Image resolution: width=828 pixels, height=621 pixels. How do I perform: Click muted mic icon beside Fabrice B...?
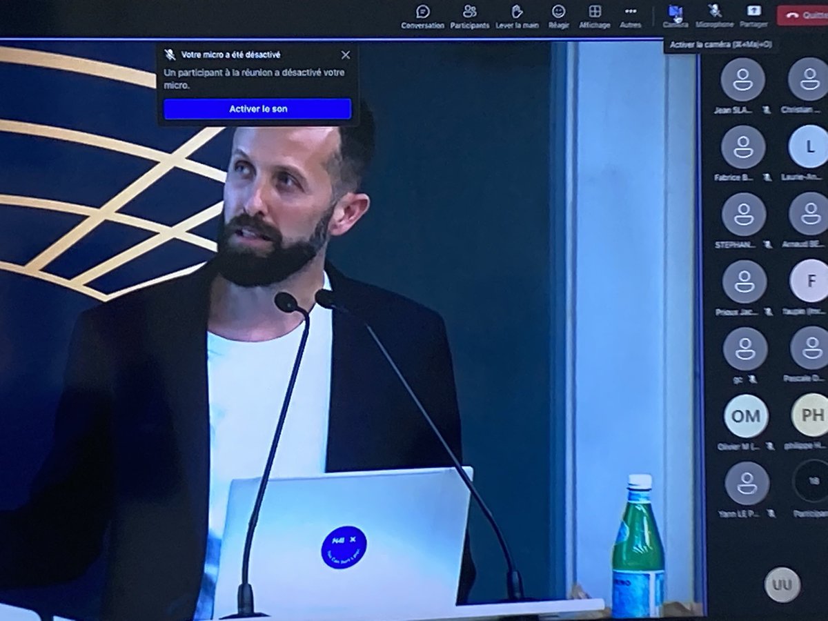pyautogui.click(x=767, y=177)
